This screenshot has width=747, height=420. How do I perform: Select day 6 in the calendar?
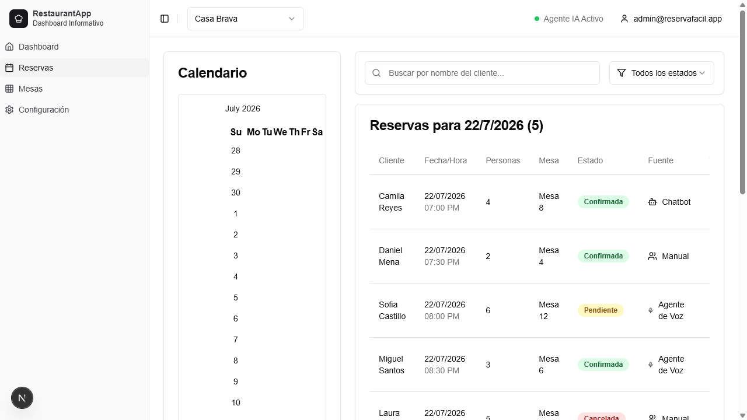coord(236,318)
